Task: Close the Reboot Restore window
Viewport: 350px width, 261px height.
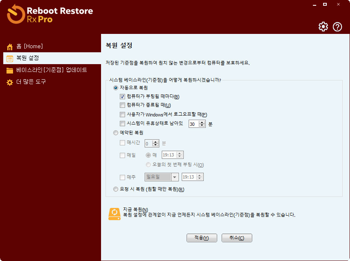Action: [339, 4]
